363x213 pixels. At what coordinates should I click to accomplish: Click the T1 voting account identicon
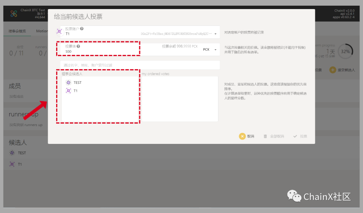(59, 32)
